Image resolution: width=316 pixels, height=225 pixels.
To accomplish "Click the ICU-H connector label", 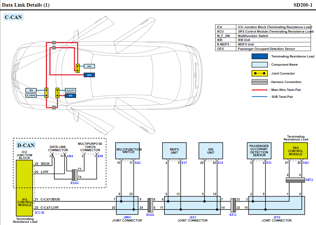I will pyautogui.click(x=39, y=213).
